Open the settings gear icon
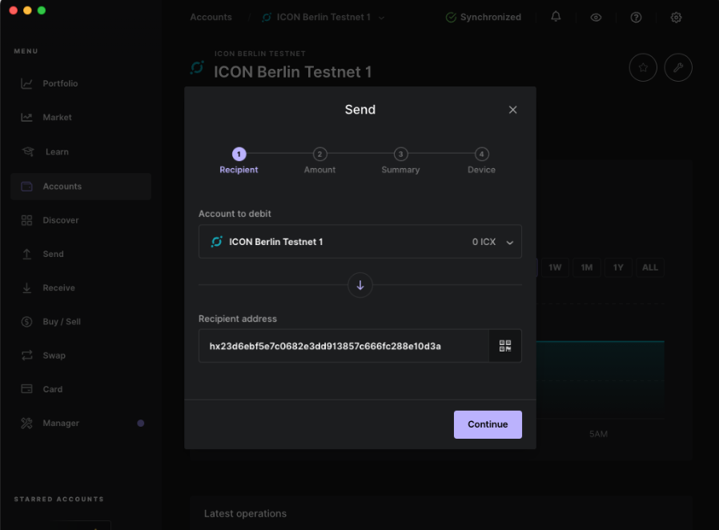The height and width of the screenshot is (530, 719). (676, 18)
